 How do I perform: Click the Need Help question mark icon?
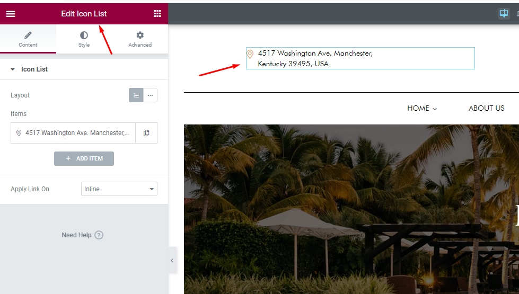pyautogui.click(x=99, y=235)
